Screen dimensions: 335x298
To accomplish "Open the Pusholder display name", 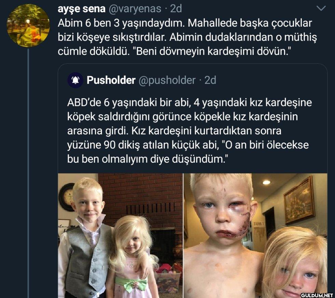I will click(111, 80).
